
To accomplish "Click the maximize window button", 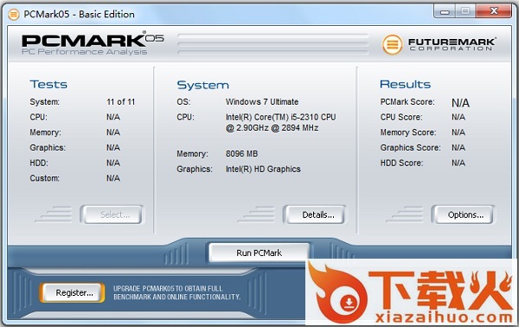I will point(465,11).
